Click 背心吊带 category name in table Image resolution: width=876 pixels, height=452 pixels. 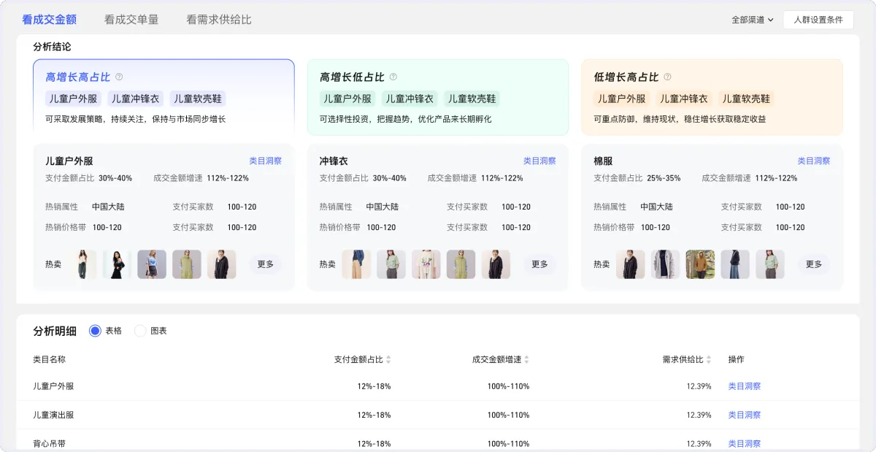[x=49, y=443]
